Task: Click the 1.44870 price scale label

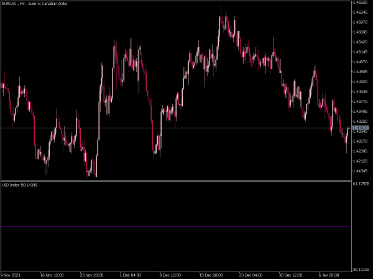Action: (361, 62)
